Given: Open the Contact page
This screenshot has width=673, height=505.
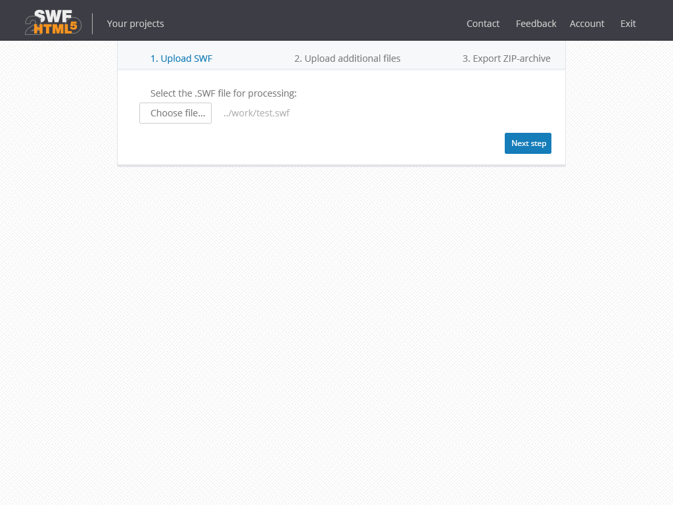Looking at the screenshot, I should tap(483, 24).
